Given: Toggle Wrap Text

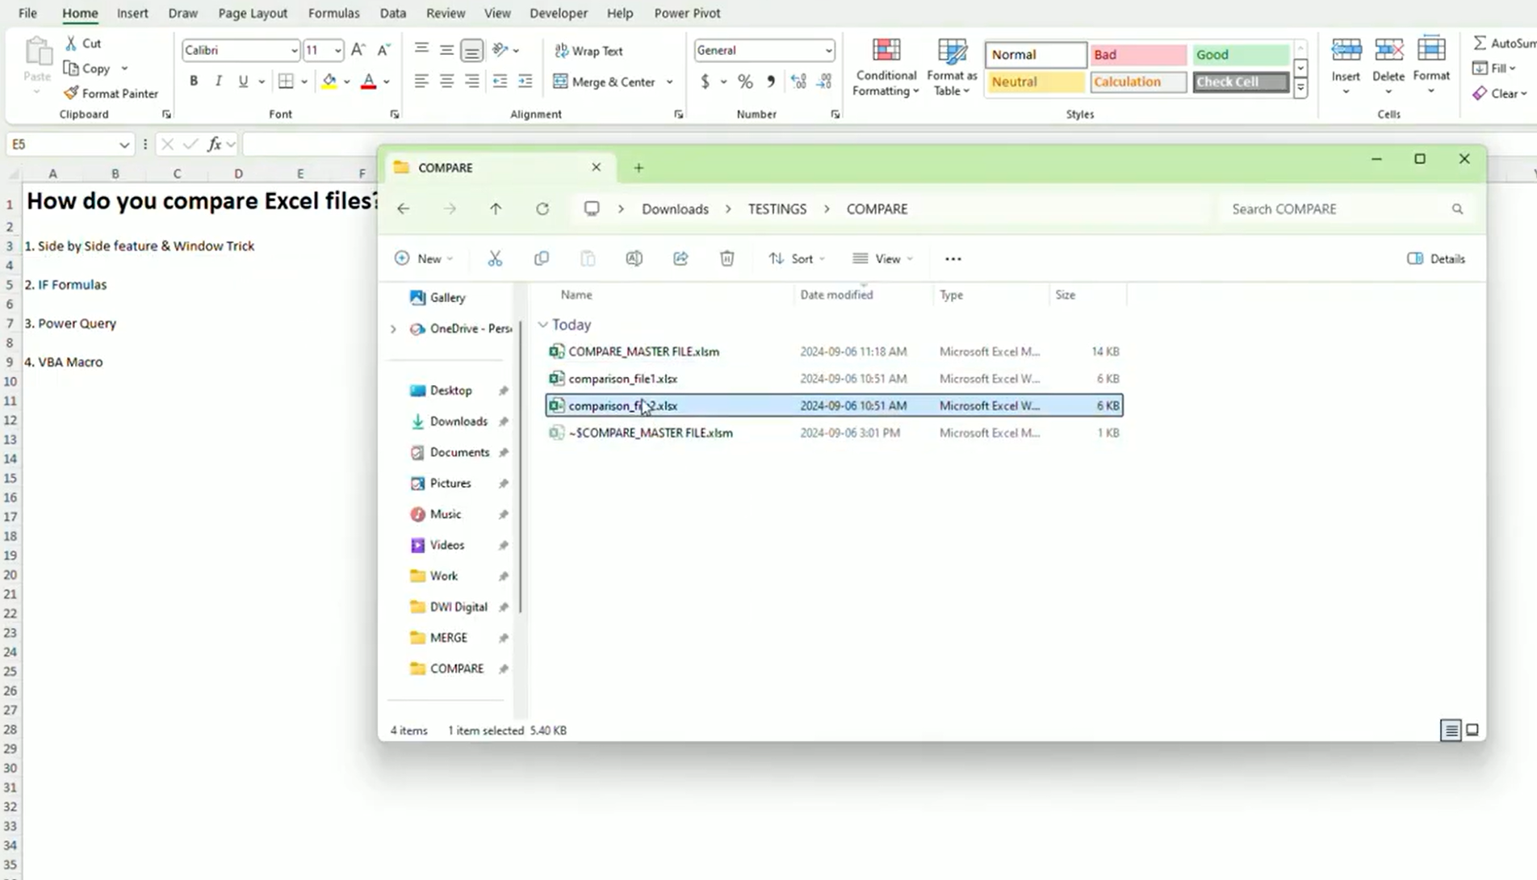Looking at the screenshot, I should pos(588,51).
